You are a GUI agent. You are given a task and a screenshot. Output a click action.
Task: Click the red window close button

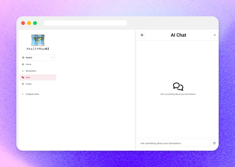point(23,23)
